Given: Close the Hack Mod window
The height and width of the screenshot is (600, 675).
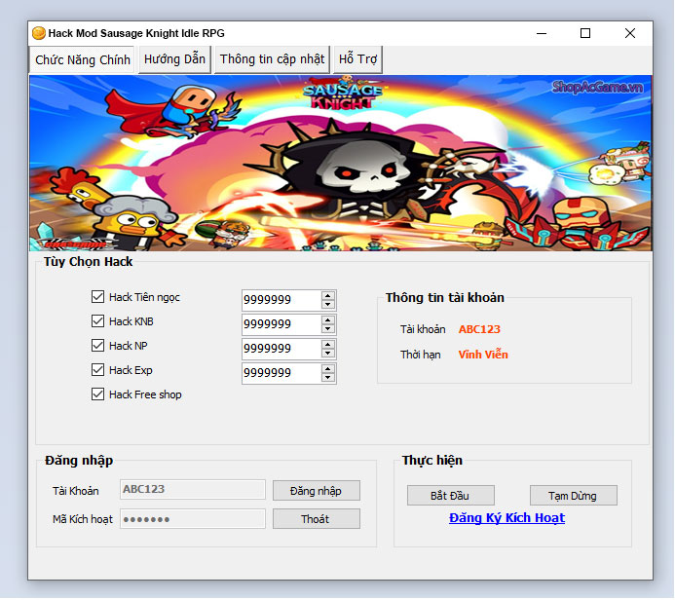Looking at the screenshot, I should (x=630, y=33).
